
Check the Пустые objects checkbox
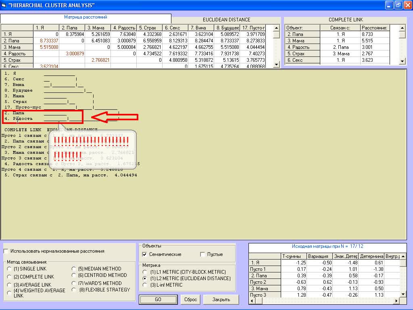point(202,254)
